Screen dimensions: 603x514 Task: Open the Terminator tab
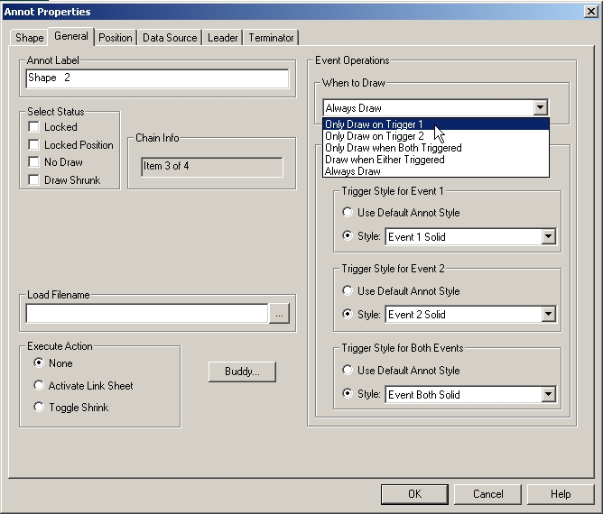coord(271,38)
